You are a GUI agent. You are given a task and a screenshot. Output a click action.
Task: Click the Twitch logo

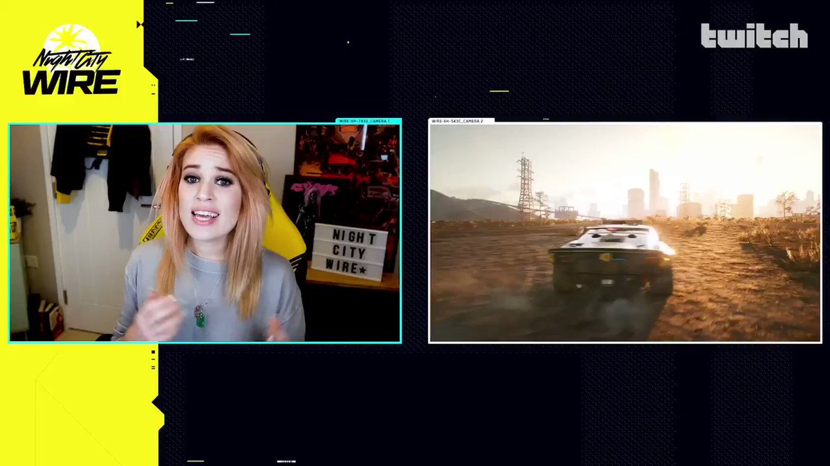(x=754, y=36)
